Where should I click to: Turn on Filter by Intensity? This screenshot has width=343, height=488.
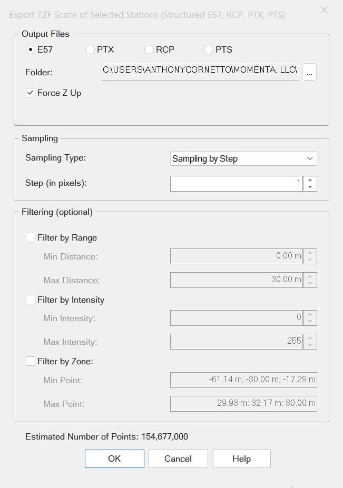[31, 300]
